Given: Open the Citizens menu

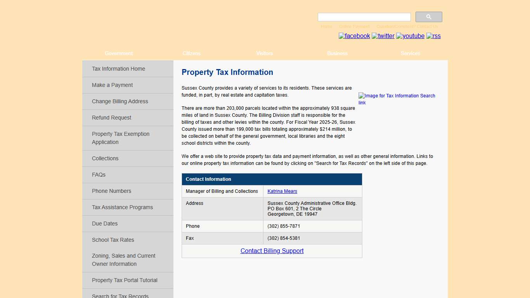Looking at the screenshot, I should [191, 53].
